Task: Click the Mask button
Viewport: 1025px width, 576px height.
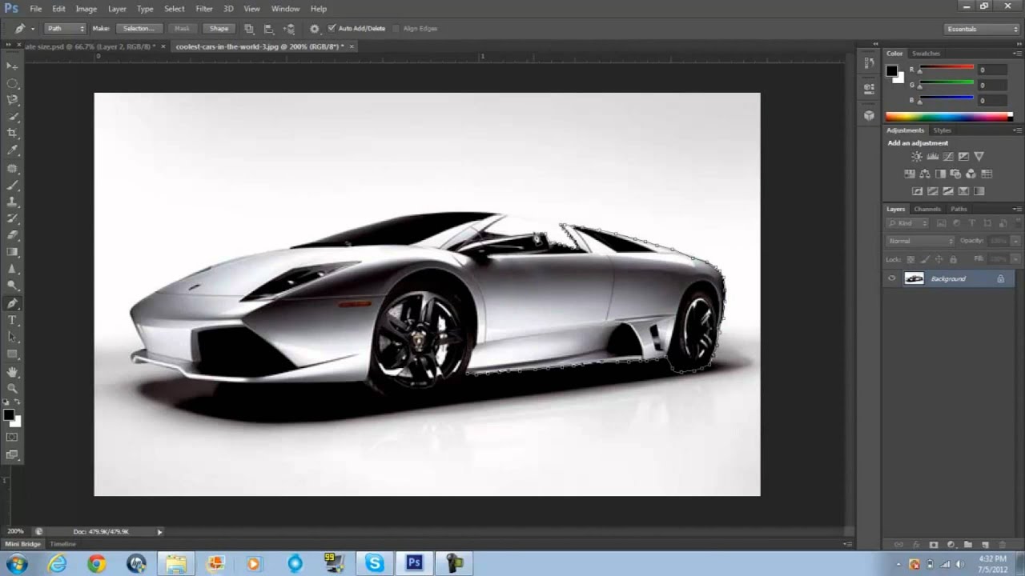Action: coord(182,29)
